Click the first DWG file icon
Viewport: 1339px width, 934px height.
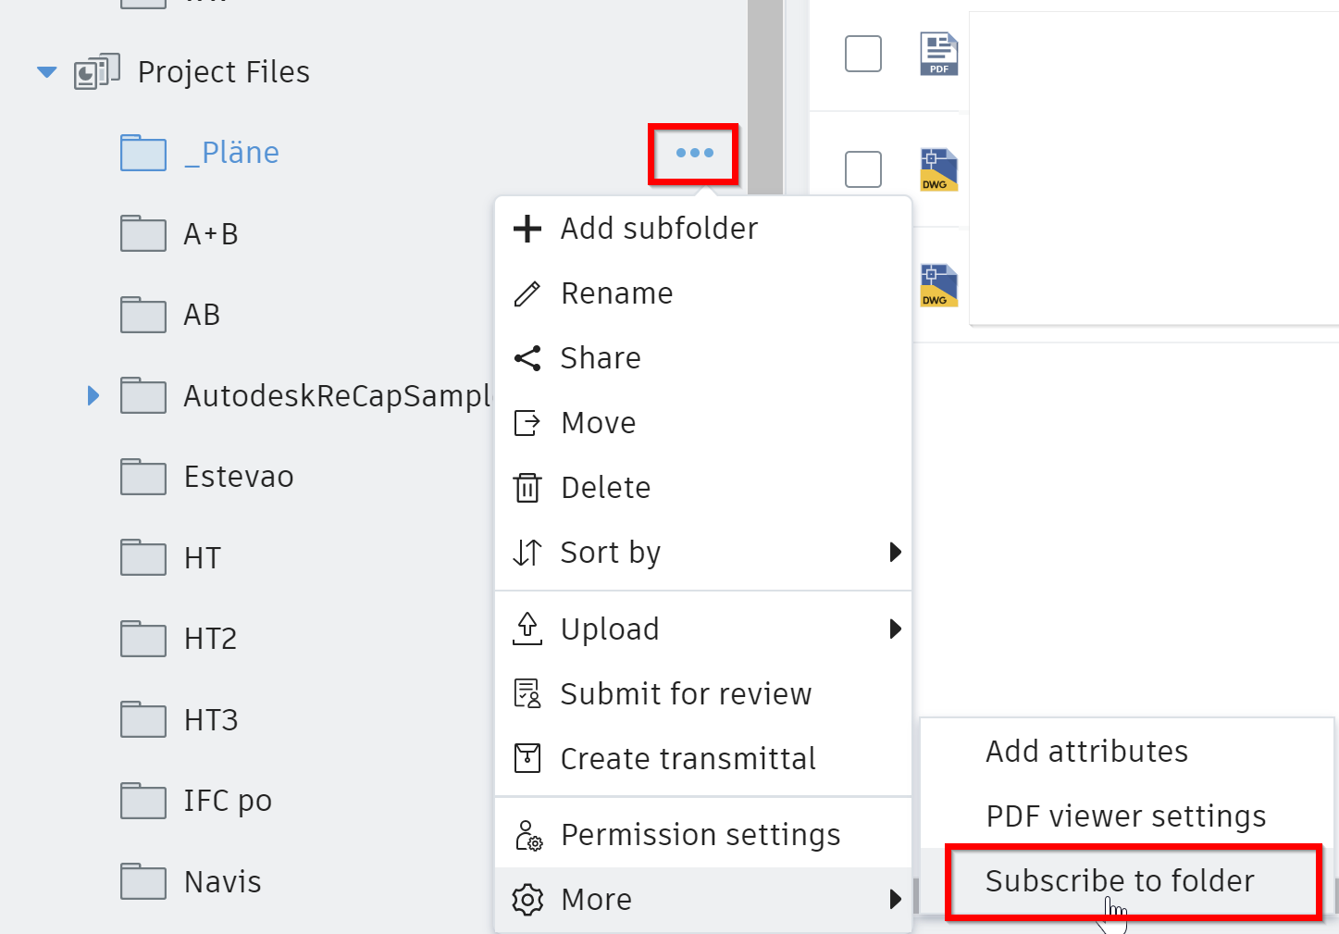938,169
